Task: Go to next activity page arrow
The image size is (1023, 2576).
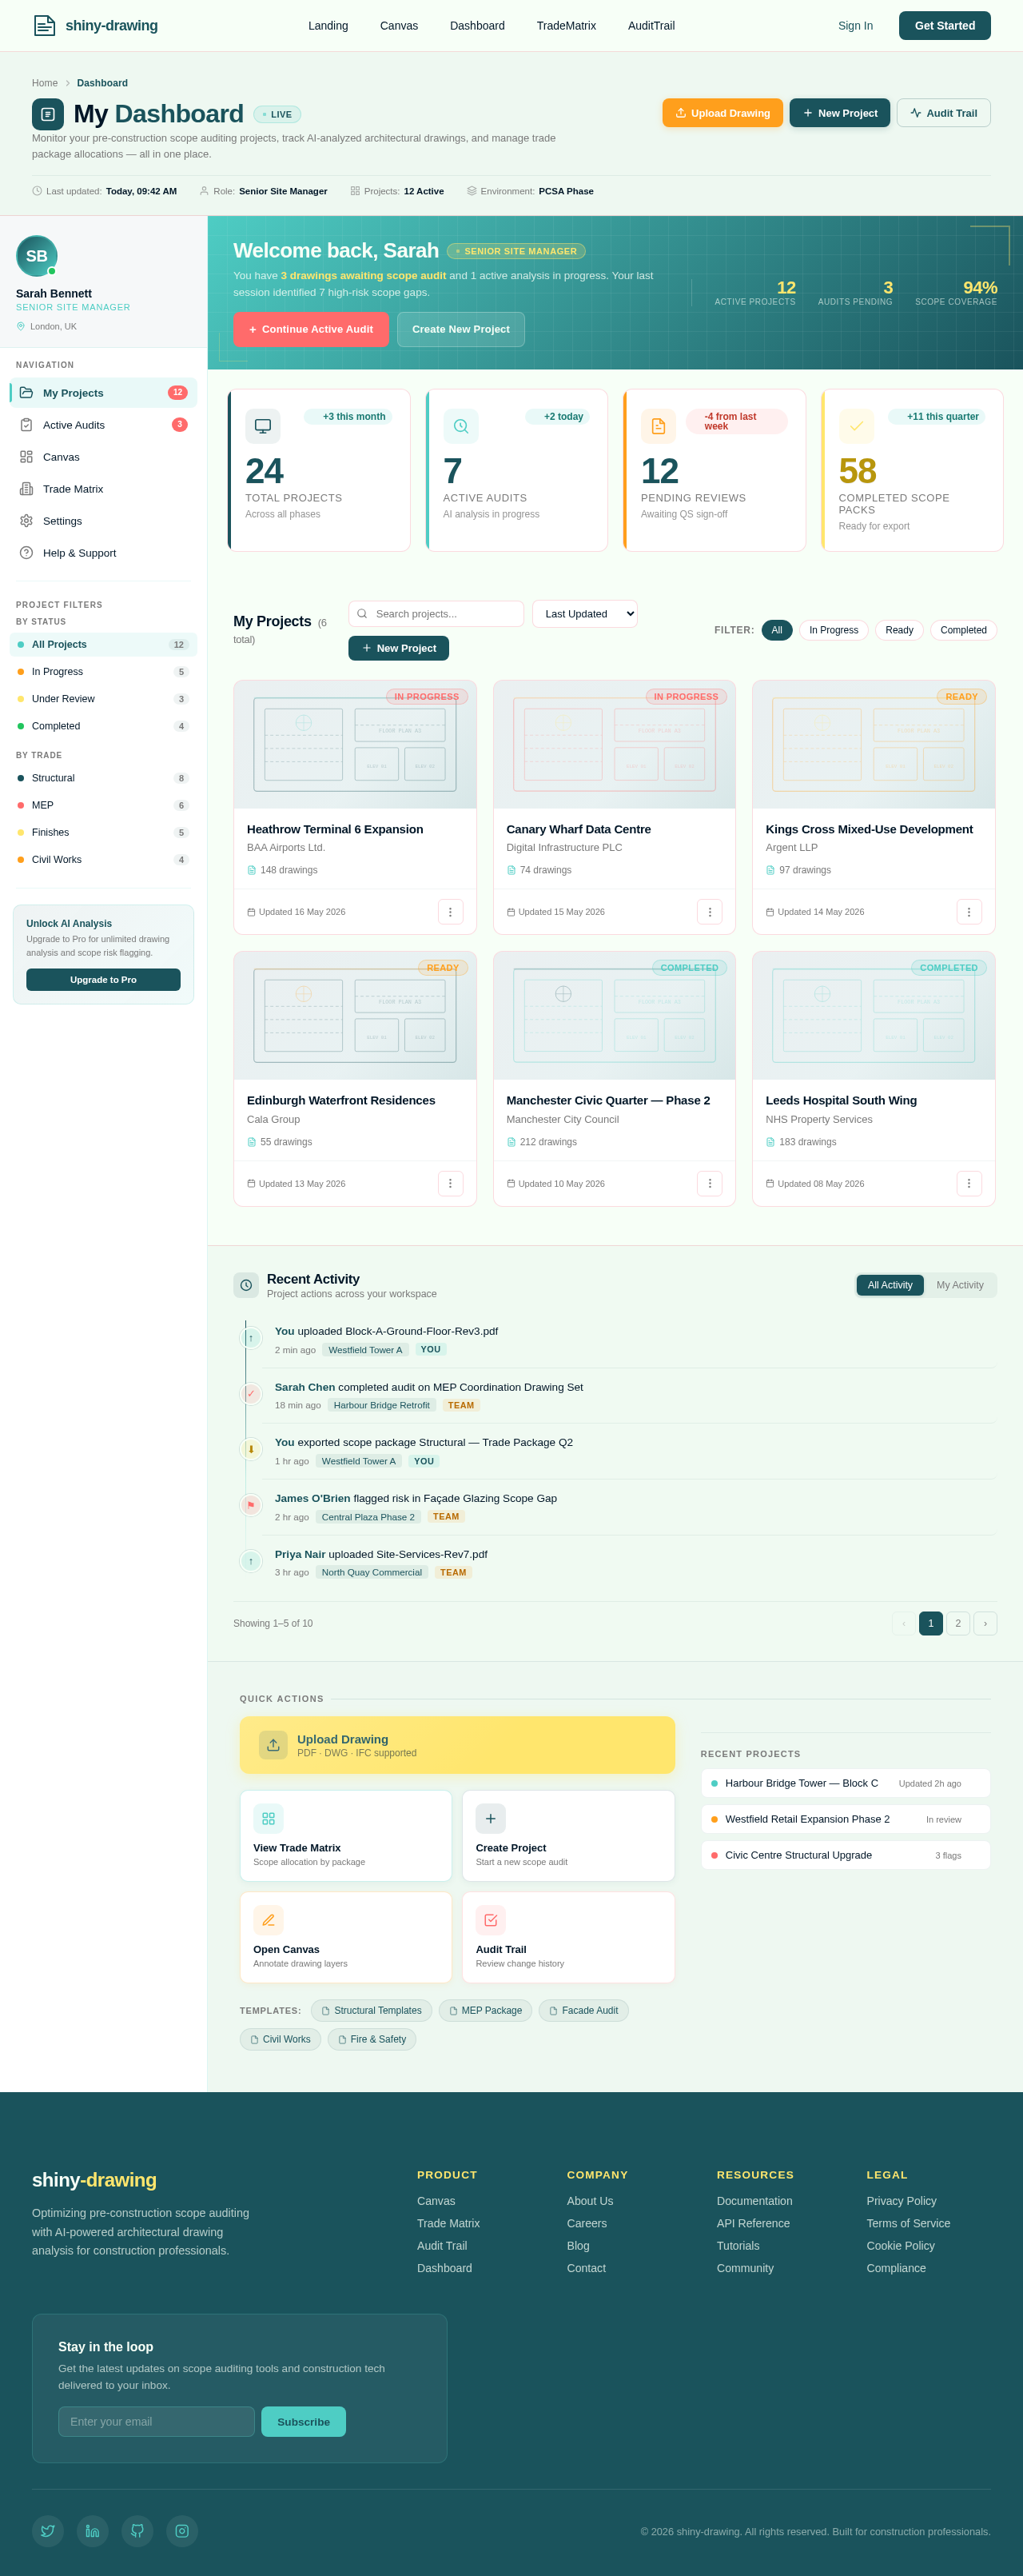Action: [985, 1624]
